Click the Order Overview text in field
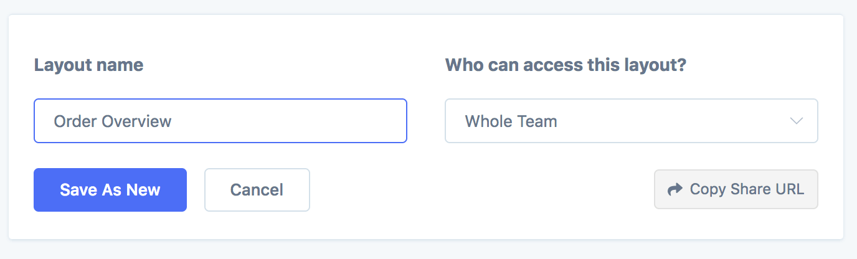Image resolution: width=857 pixels, height=259 pixels. (x=113, y=121)
